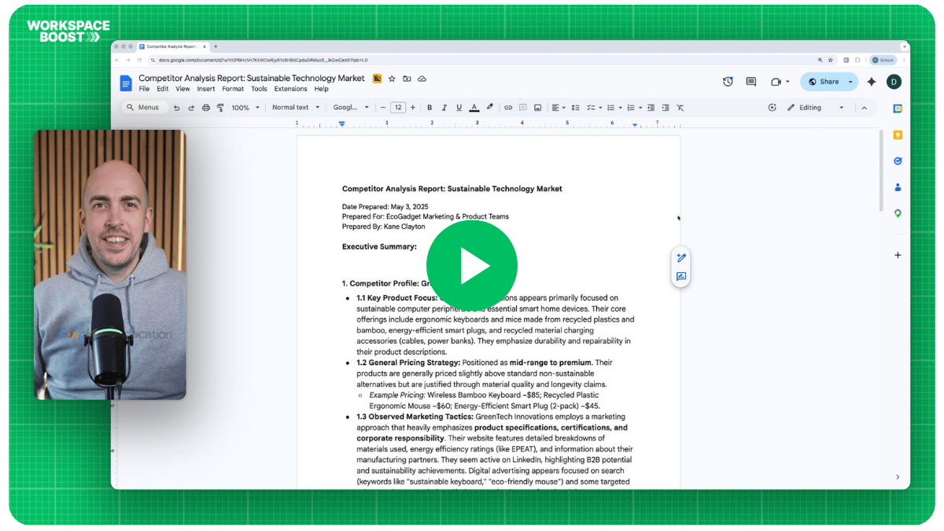Click the Move to folder icon
Screen dimensions: 944x531
click(x=407, y=79)
